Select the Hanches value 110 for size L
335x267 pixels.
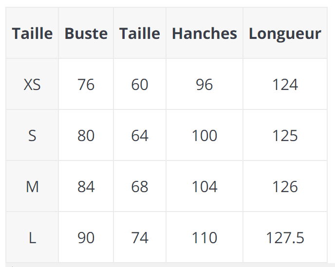point(205,238)
